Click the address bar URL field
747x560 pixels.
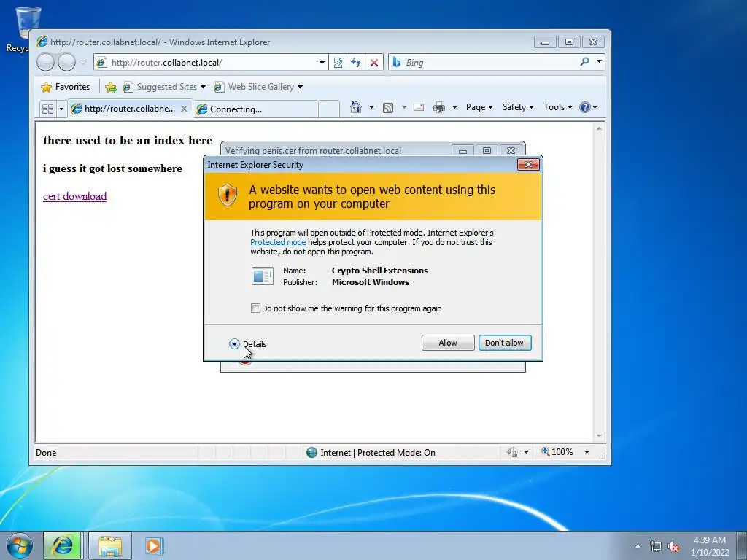coord(206,63)
